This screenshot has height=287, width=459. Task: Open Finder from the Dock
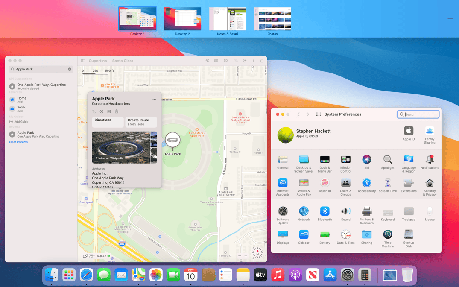pos(52,275)
